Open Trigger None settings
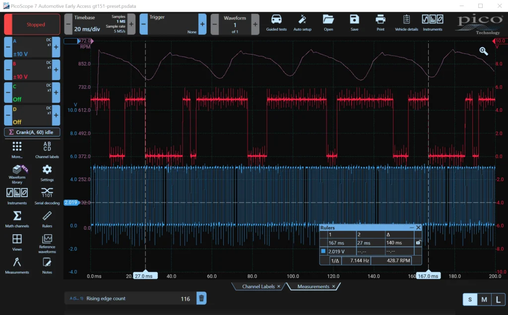 173,24
